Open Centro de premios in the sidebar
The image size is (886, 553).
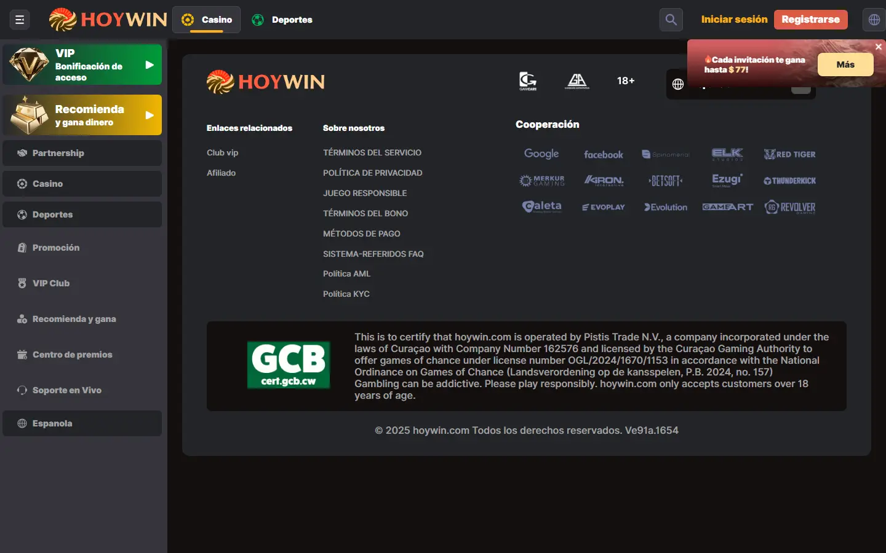[x=82, y=355]
